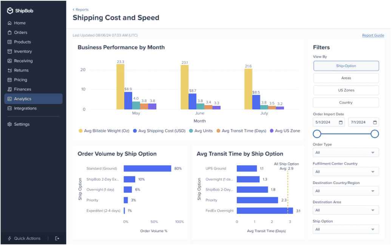Image resolution: width=392 pixels, height=245 pixels.
Task: Open the Ship Option dropdown at the bottom
Action: pyautogui.click(x=346, y=229)
